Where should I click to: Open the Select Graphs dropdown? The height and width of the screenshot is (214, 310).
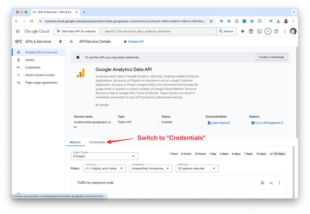104,156
